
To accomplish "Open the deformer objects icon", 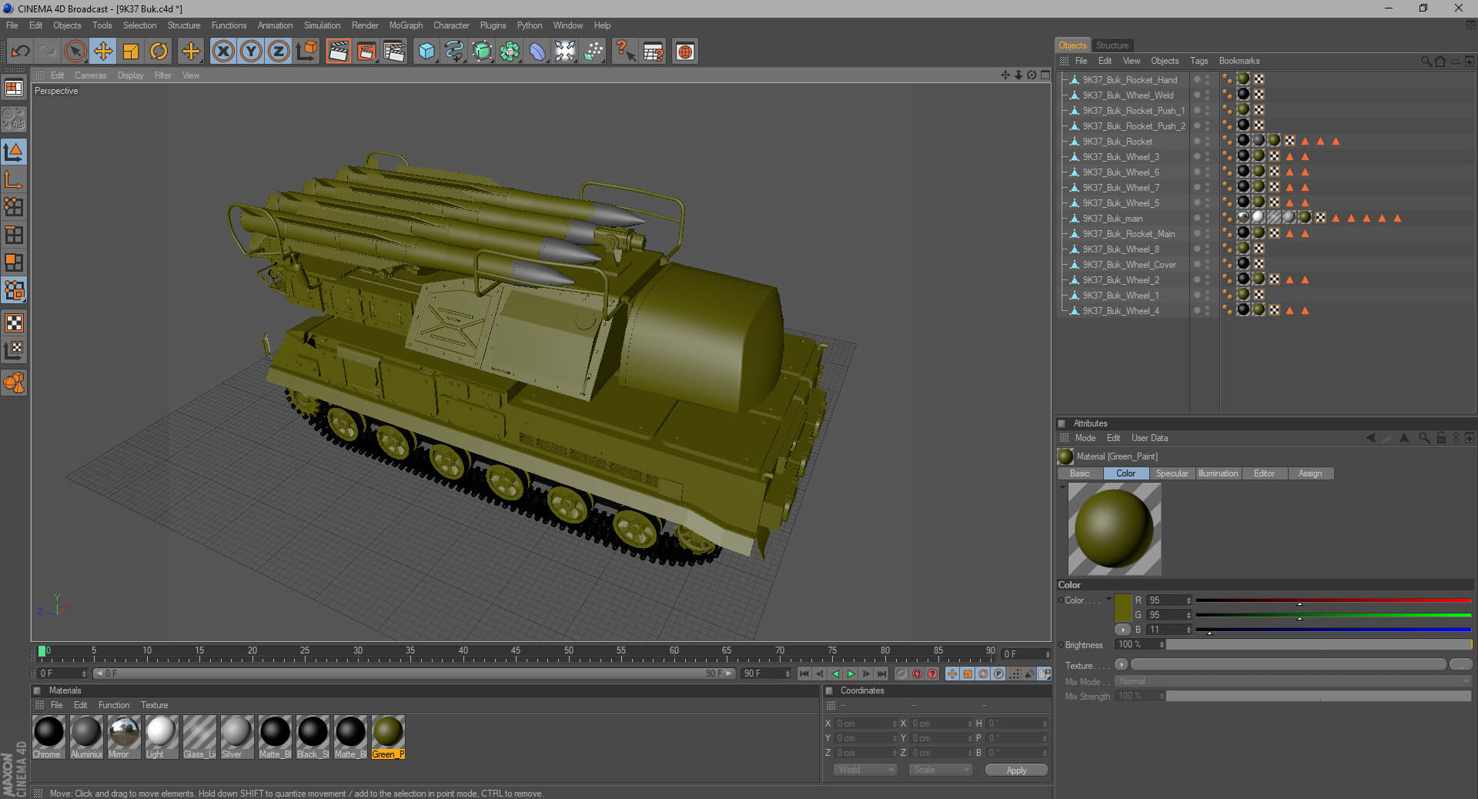I will [537, 52].
